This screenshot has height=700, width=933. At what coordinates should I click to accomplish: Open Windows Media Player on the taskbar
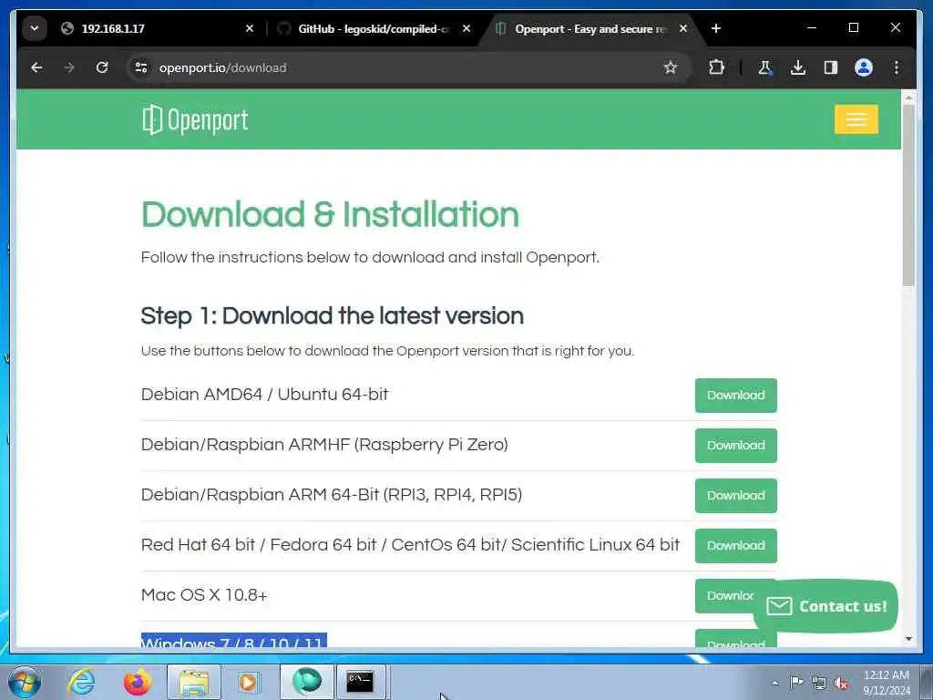[248, 682]
